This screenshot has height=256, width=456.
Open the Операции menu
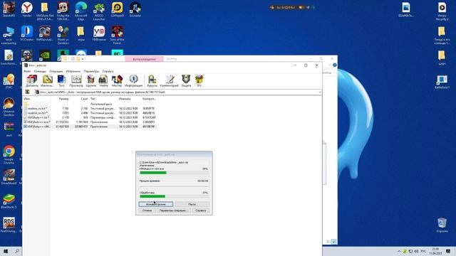[56, 71]
